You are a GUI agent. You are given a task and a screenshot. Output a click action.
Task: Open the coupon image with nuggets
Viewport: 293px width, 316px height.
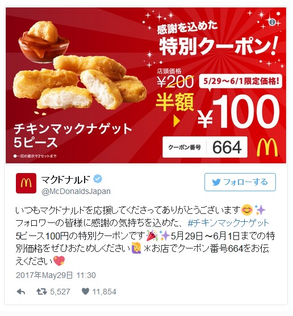[146, 86]
